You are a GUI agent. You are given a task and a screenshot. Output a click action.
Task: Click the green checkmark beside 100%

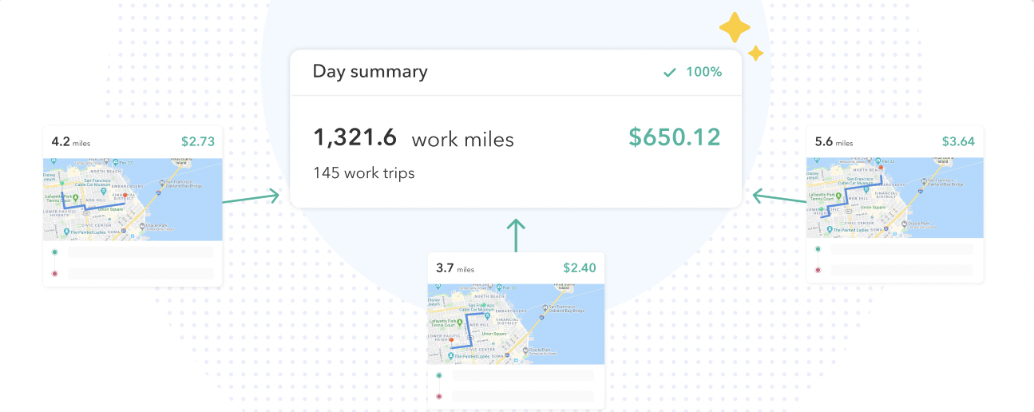670,73
